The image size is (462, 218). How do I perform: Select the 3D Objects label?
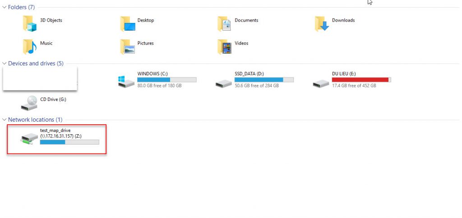coord(51,20)
